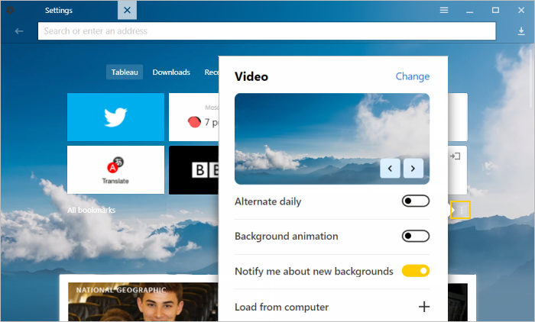This screenshot has width=535, height=322.
Task: Click the sign-in arrow icon right of panel
Action: (456, 156)
